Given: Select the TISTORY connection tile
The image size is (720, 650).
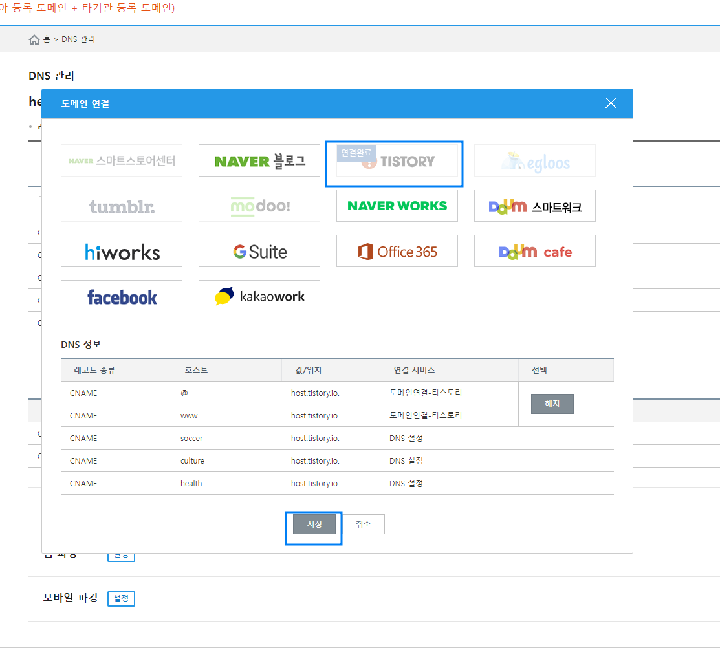Looking at the screenshot, I should point(397,160).
